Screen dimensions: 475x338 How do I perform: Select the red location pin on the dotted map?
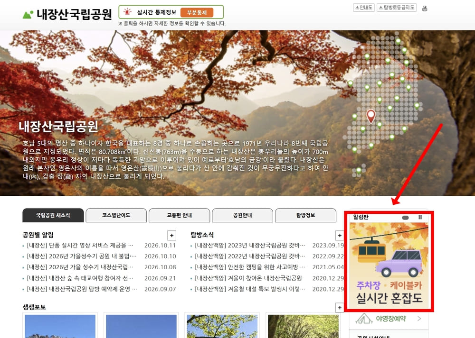click(371, 117)
